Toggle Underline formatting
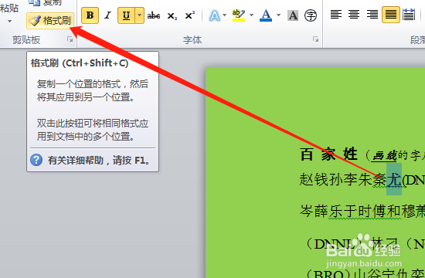Viewport: 425px width, 278px height. 126,15
